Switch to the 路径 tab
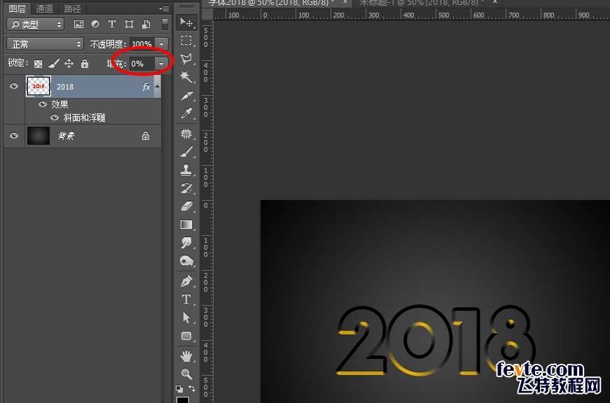The height and width of the screenshot is (403, 610). click(72, 8)
